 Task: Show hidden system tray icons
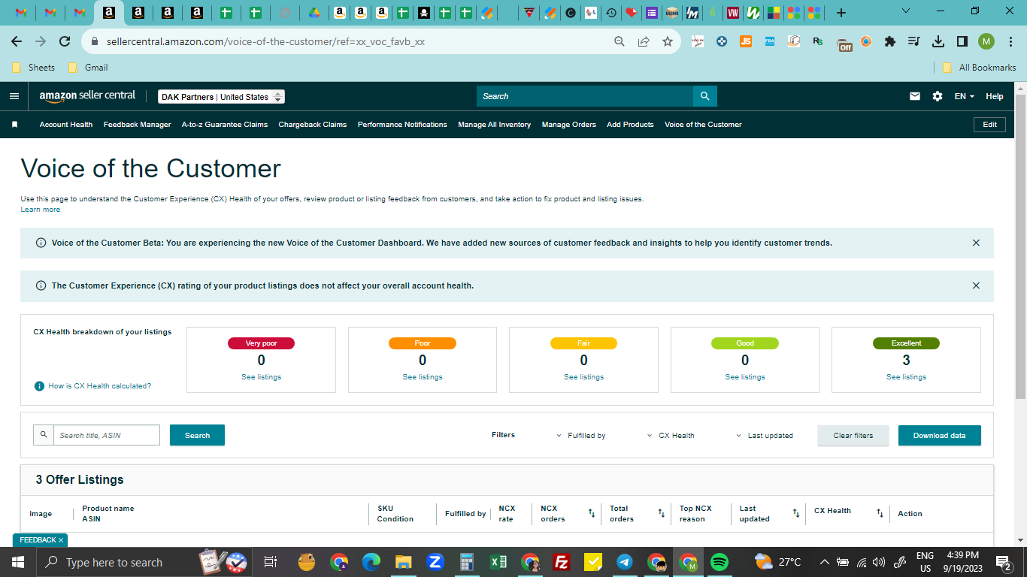coord(824,562)
